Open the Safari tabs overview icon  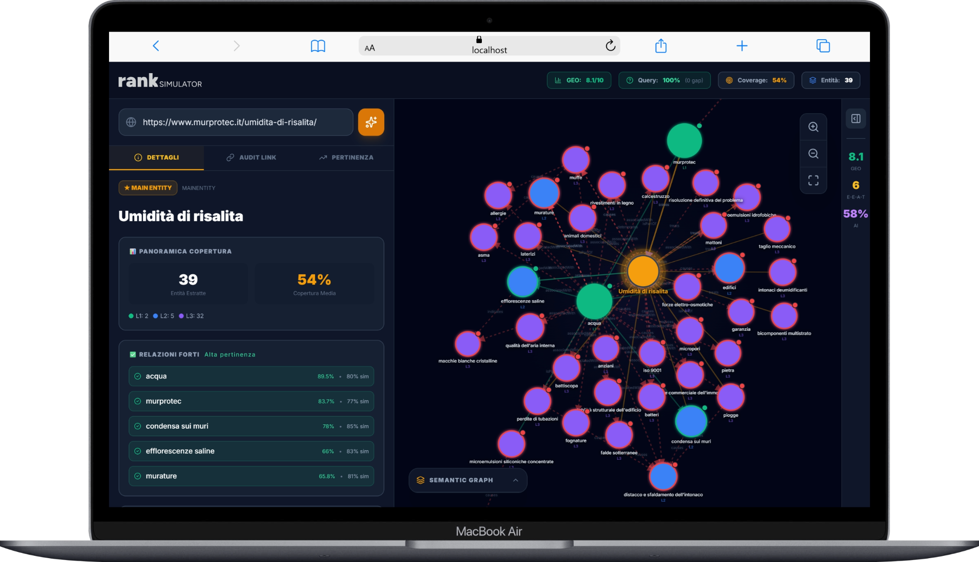pos(823,46)
